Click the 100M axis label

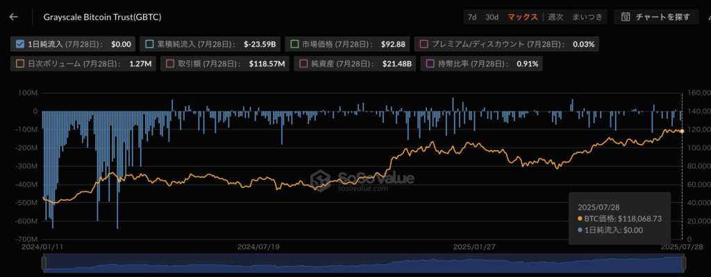pyautogui.click(x=29, y=93)
